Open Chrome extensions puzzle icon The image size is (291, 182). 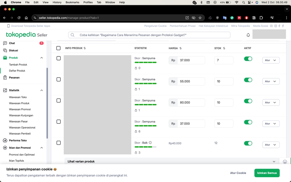(x=261, y=18)
